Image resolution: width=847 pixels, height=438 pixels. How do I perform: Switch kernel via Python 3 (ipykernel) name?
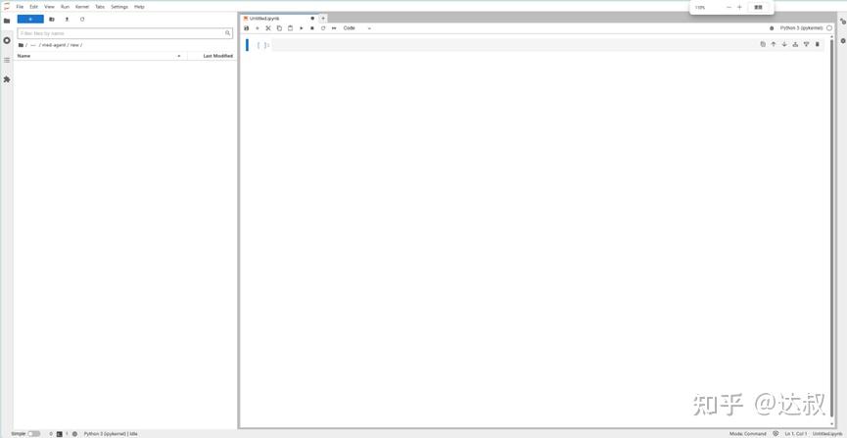tap(801, 28)
